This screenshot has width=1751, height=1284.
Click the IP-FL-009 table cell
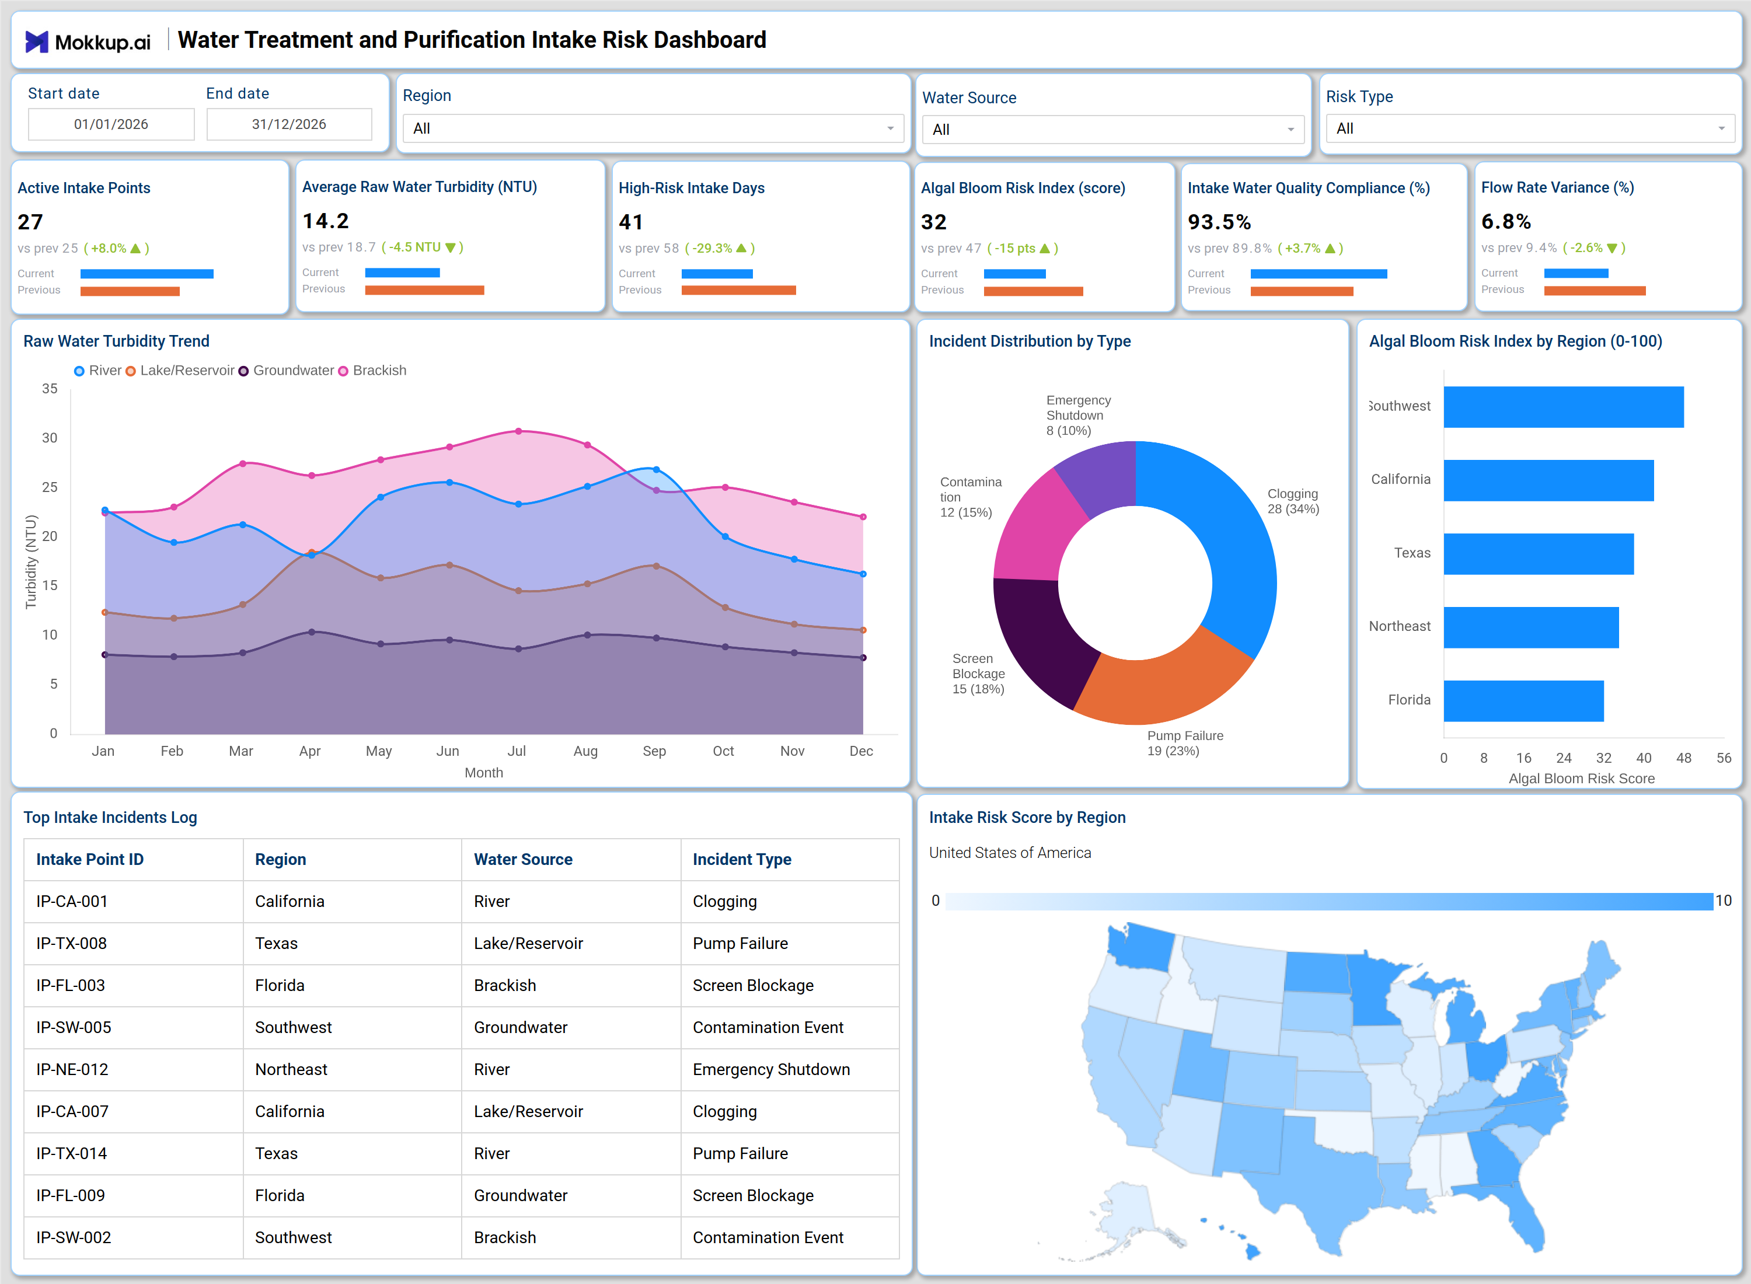134,1195
